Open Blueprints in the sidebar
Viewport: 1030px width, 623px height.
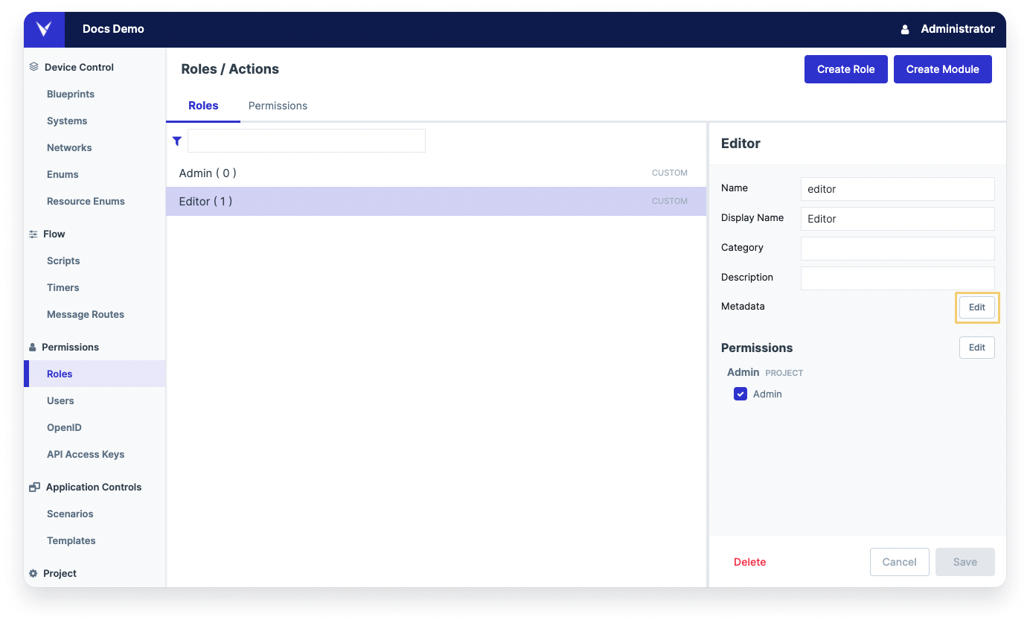point(71,94)
